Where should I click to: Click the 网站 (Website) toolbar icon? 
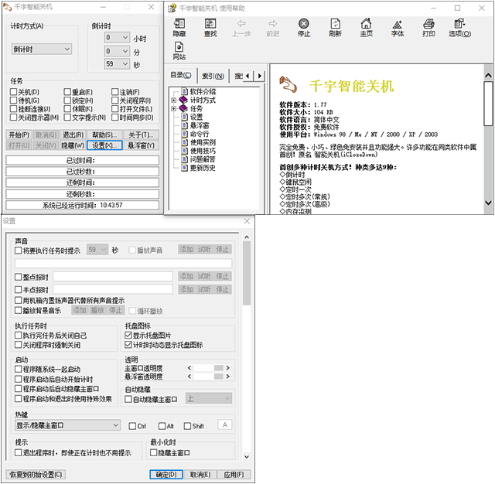179,51
